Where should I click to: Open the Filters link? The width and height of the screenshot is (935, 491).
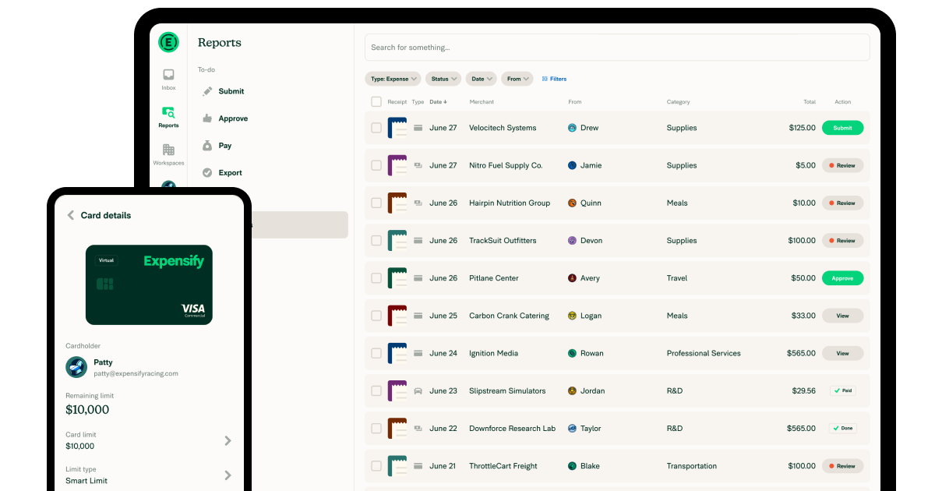pos(554,79)
